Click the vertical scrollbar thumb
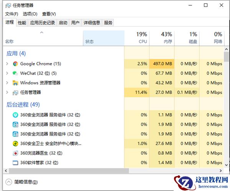The height and width of the screenshot is (191, 230). [226, 57]
